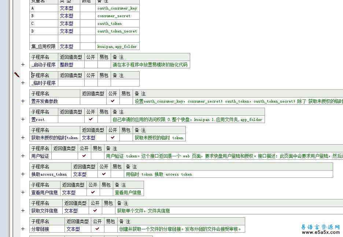343x237 pixels.
Task: Select the 分享链接 name cell
Action: click(47, 229)
